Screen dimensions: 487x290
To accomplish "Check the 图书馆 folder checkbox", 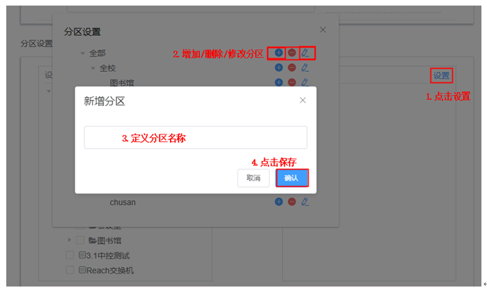I will [80, 241].
